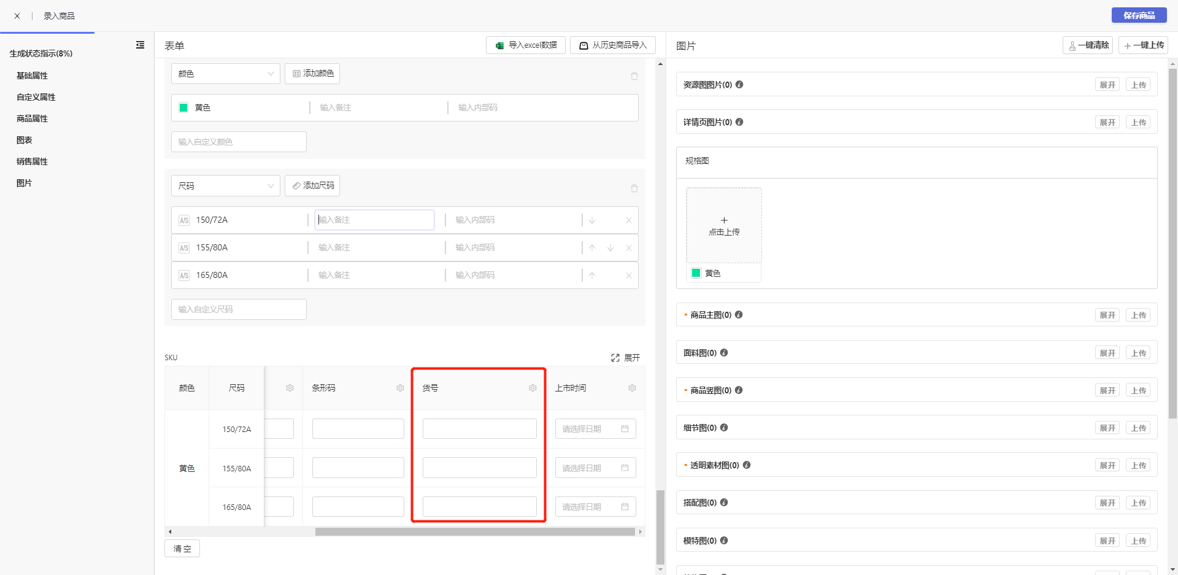Click info icon beside 资源图图片
This screenshot has width=1178, height=575.
(739, 85)
